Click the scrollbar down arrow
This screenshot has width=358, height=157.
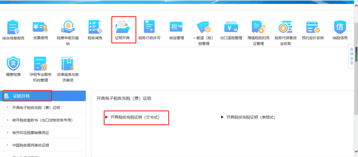click(356, 151)
